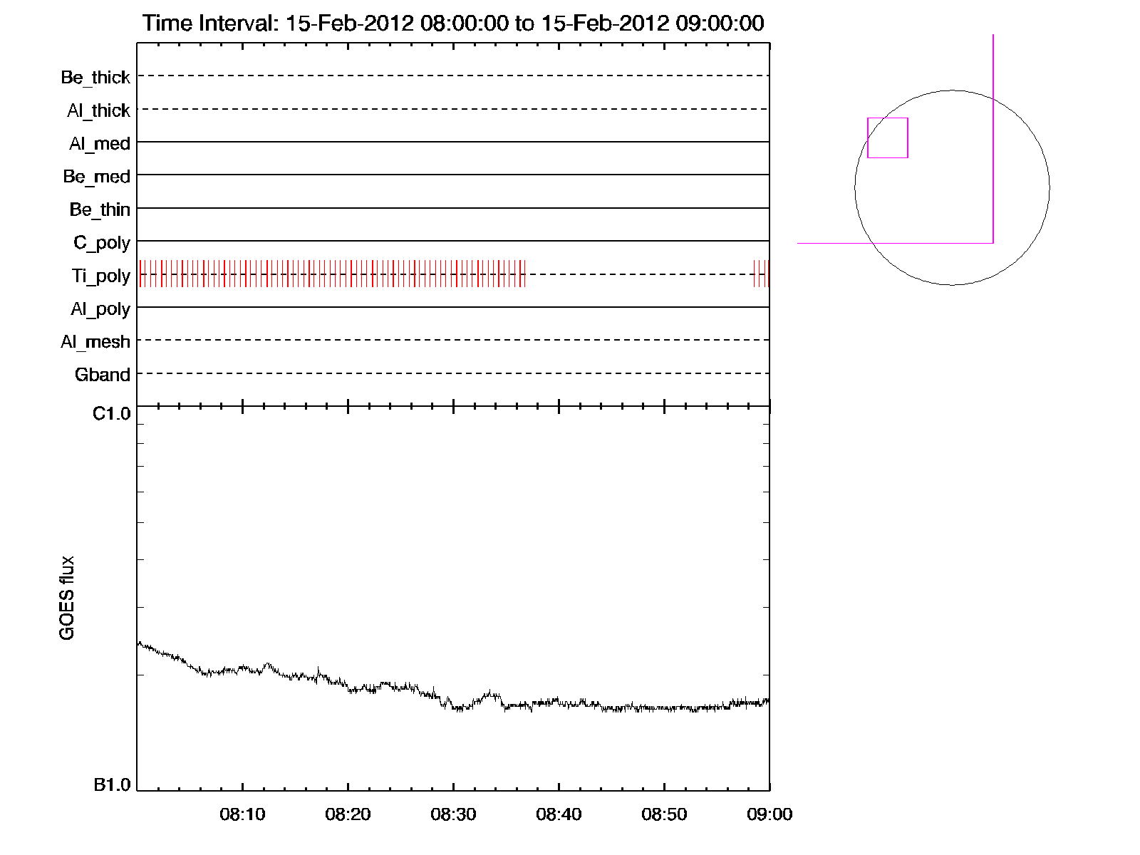Click the Be_thick filter label

pyautogui.click(x=95, y=77)
